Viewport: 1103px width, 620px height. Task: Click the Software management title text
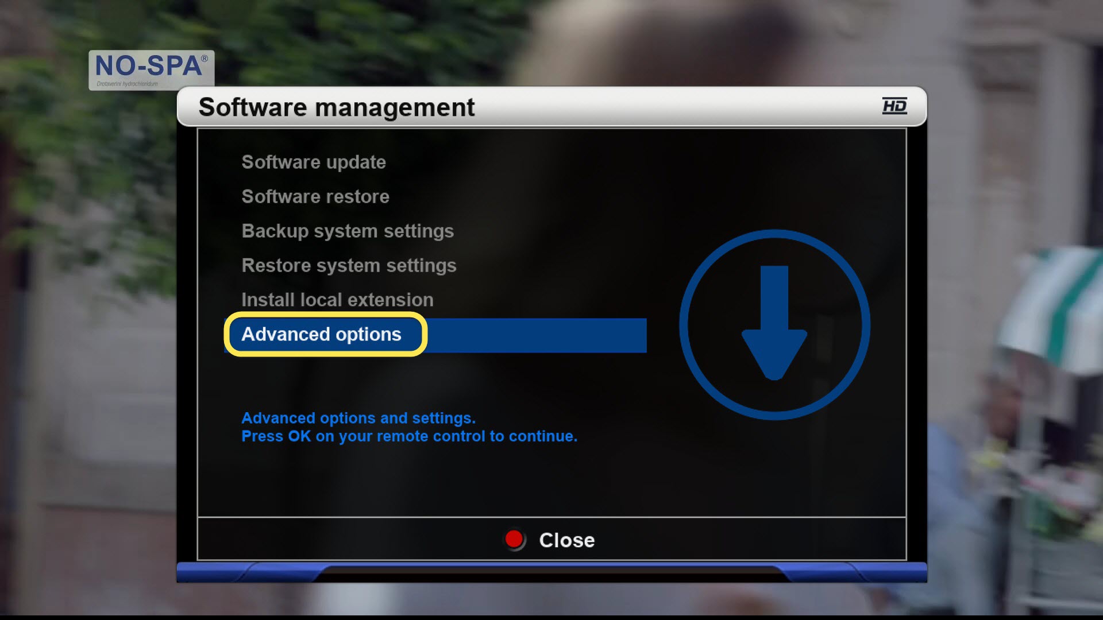337,107
